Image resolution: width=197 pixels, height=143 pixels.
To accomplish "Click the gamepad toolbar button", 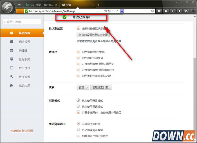I will tap(186, 11).
